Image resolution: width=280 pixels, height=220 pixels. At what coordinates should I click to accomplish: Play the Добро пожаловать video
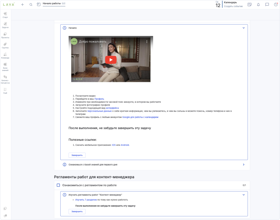tap(111, 60)
